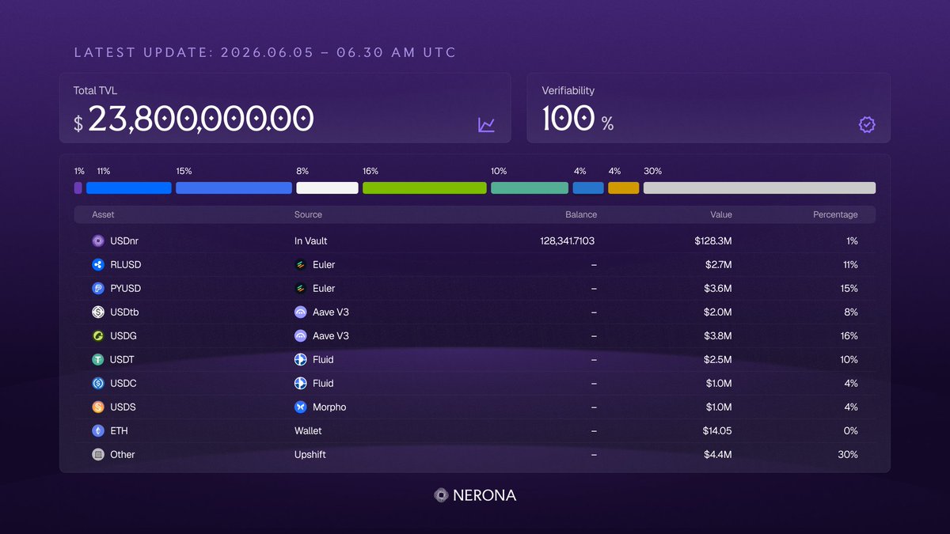Click the Aave V3 icon in USDG row
950x534 pixels.
click(301, 335)
